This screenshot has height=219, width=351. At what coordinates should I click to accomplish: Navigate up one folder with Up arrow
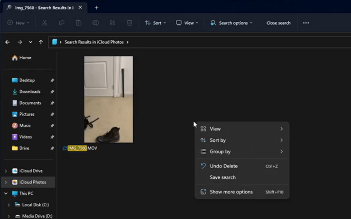tap(41, 42)
